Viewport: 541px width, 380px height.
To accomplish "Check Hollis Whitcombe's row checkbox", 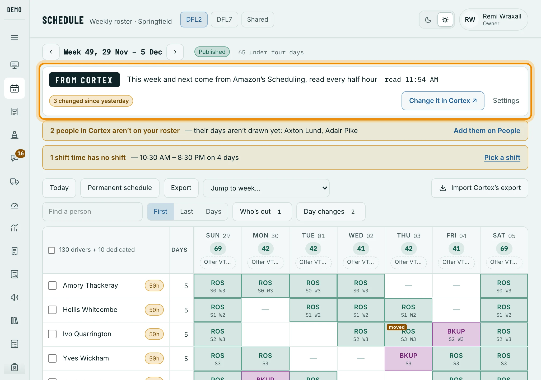I will (52, 310).
